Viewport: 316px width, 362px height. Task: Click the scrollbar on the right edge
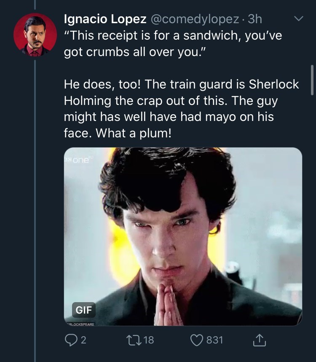pyautogui.click(x=312, y=80)
